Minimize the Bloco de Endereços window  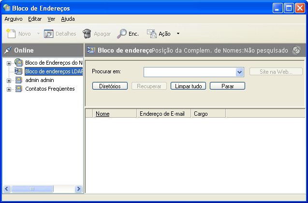point(278,8)
